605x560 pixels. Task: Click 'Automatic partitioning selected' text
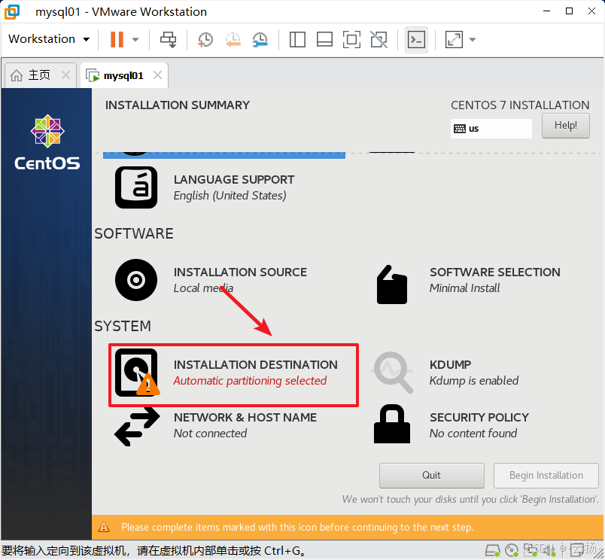tap(250, 381)
